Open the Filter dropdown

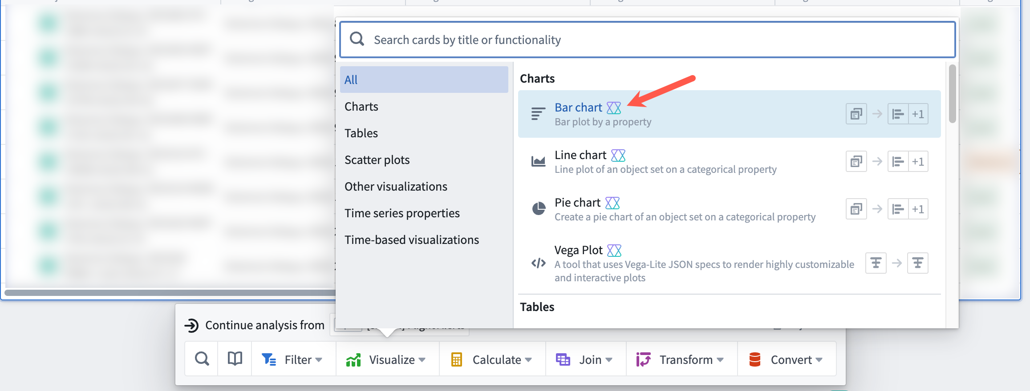pos(293,359)
